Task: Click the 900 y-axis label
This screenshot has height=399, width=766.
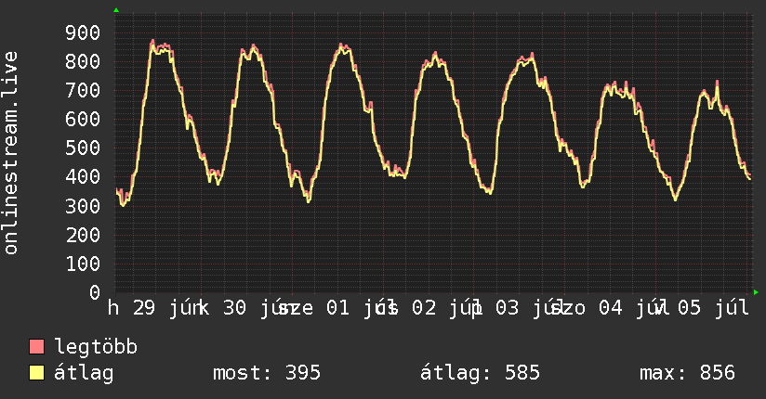Action: pos(83,32)
